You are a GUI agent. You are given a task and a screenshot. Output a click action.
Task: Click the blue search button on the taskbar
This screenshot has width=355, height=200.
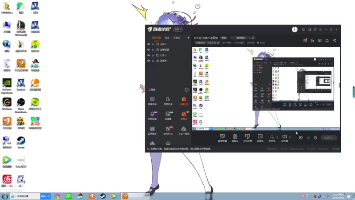click(x=45, y=196)
